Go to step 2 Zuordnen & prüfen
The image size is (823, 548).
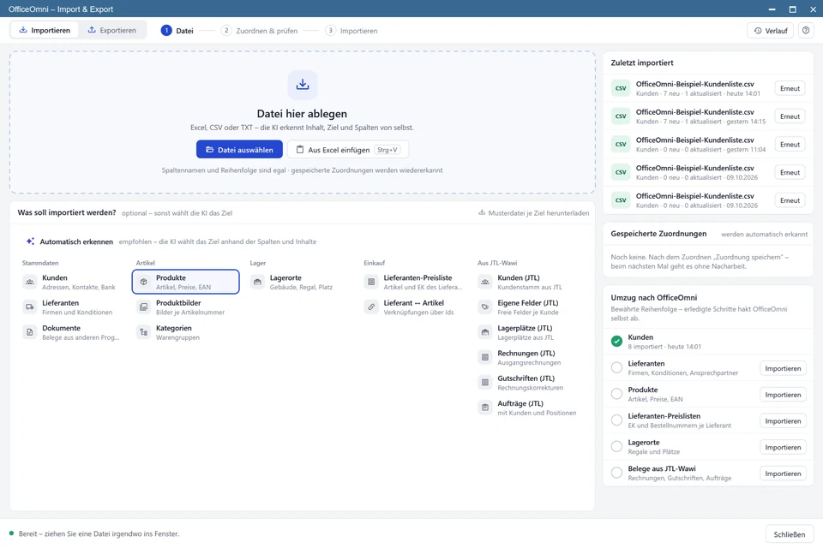[259, 31]
